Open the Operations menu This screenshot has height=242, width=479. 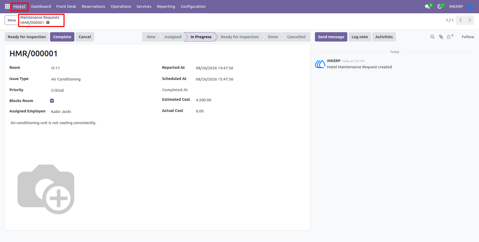(x=121, y=6)
